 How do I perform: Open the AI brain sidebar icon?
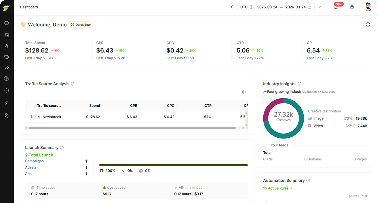tap(7, 79)
